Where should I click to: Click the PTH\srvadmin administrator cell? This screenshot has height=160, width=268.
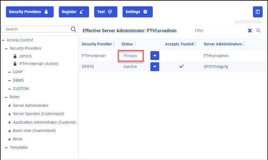(216, 56)
